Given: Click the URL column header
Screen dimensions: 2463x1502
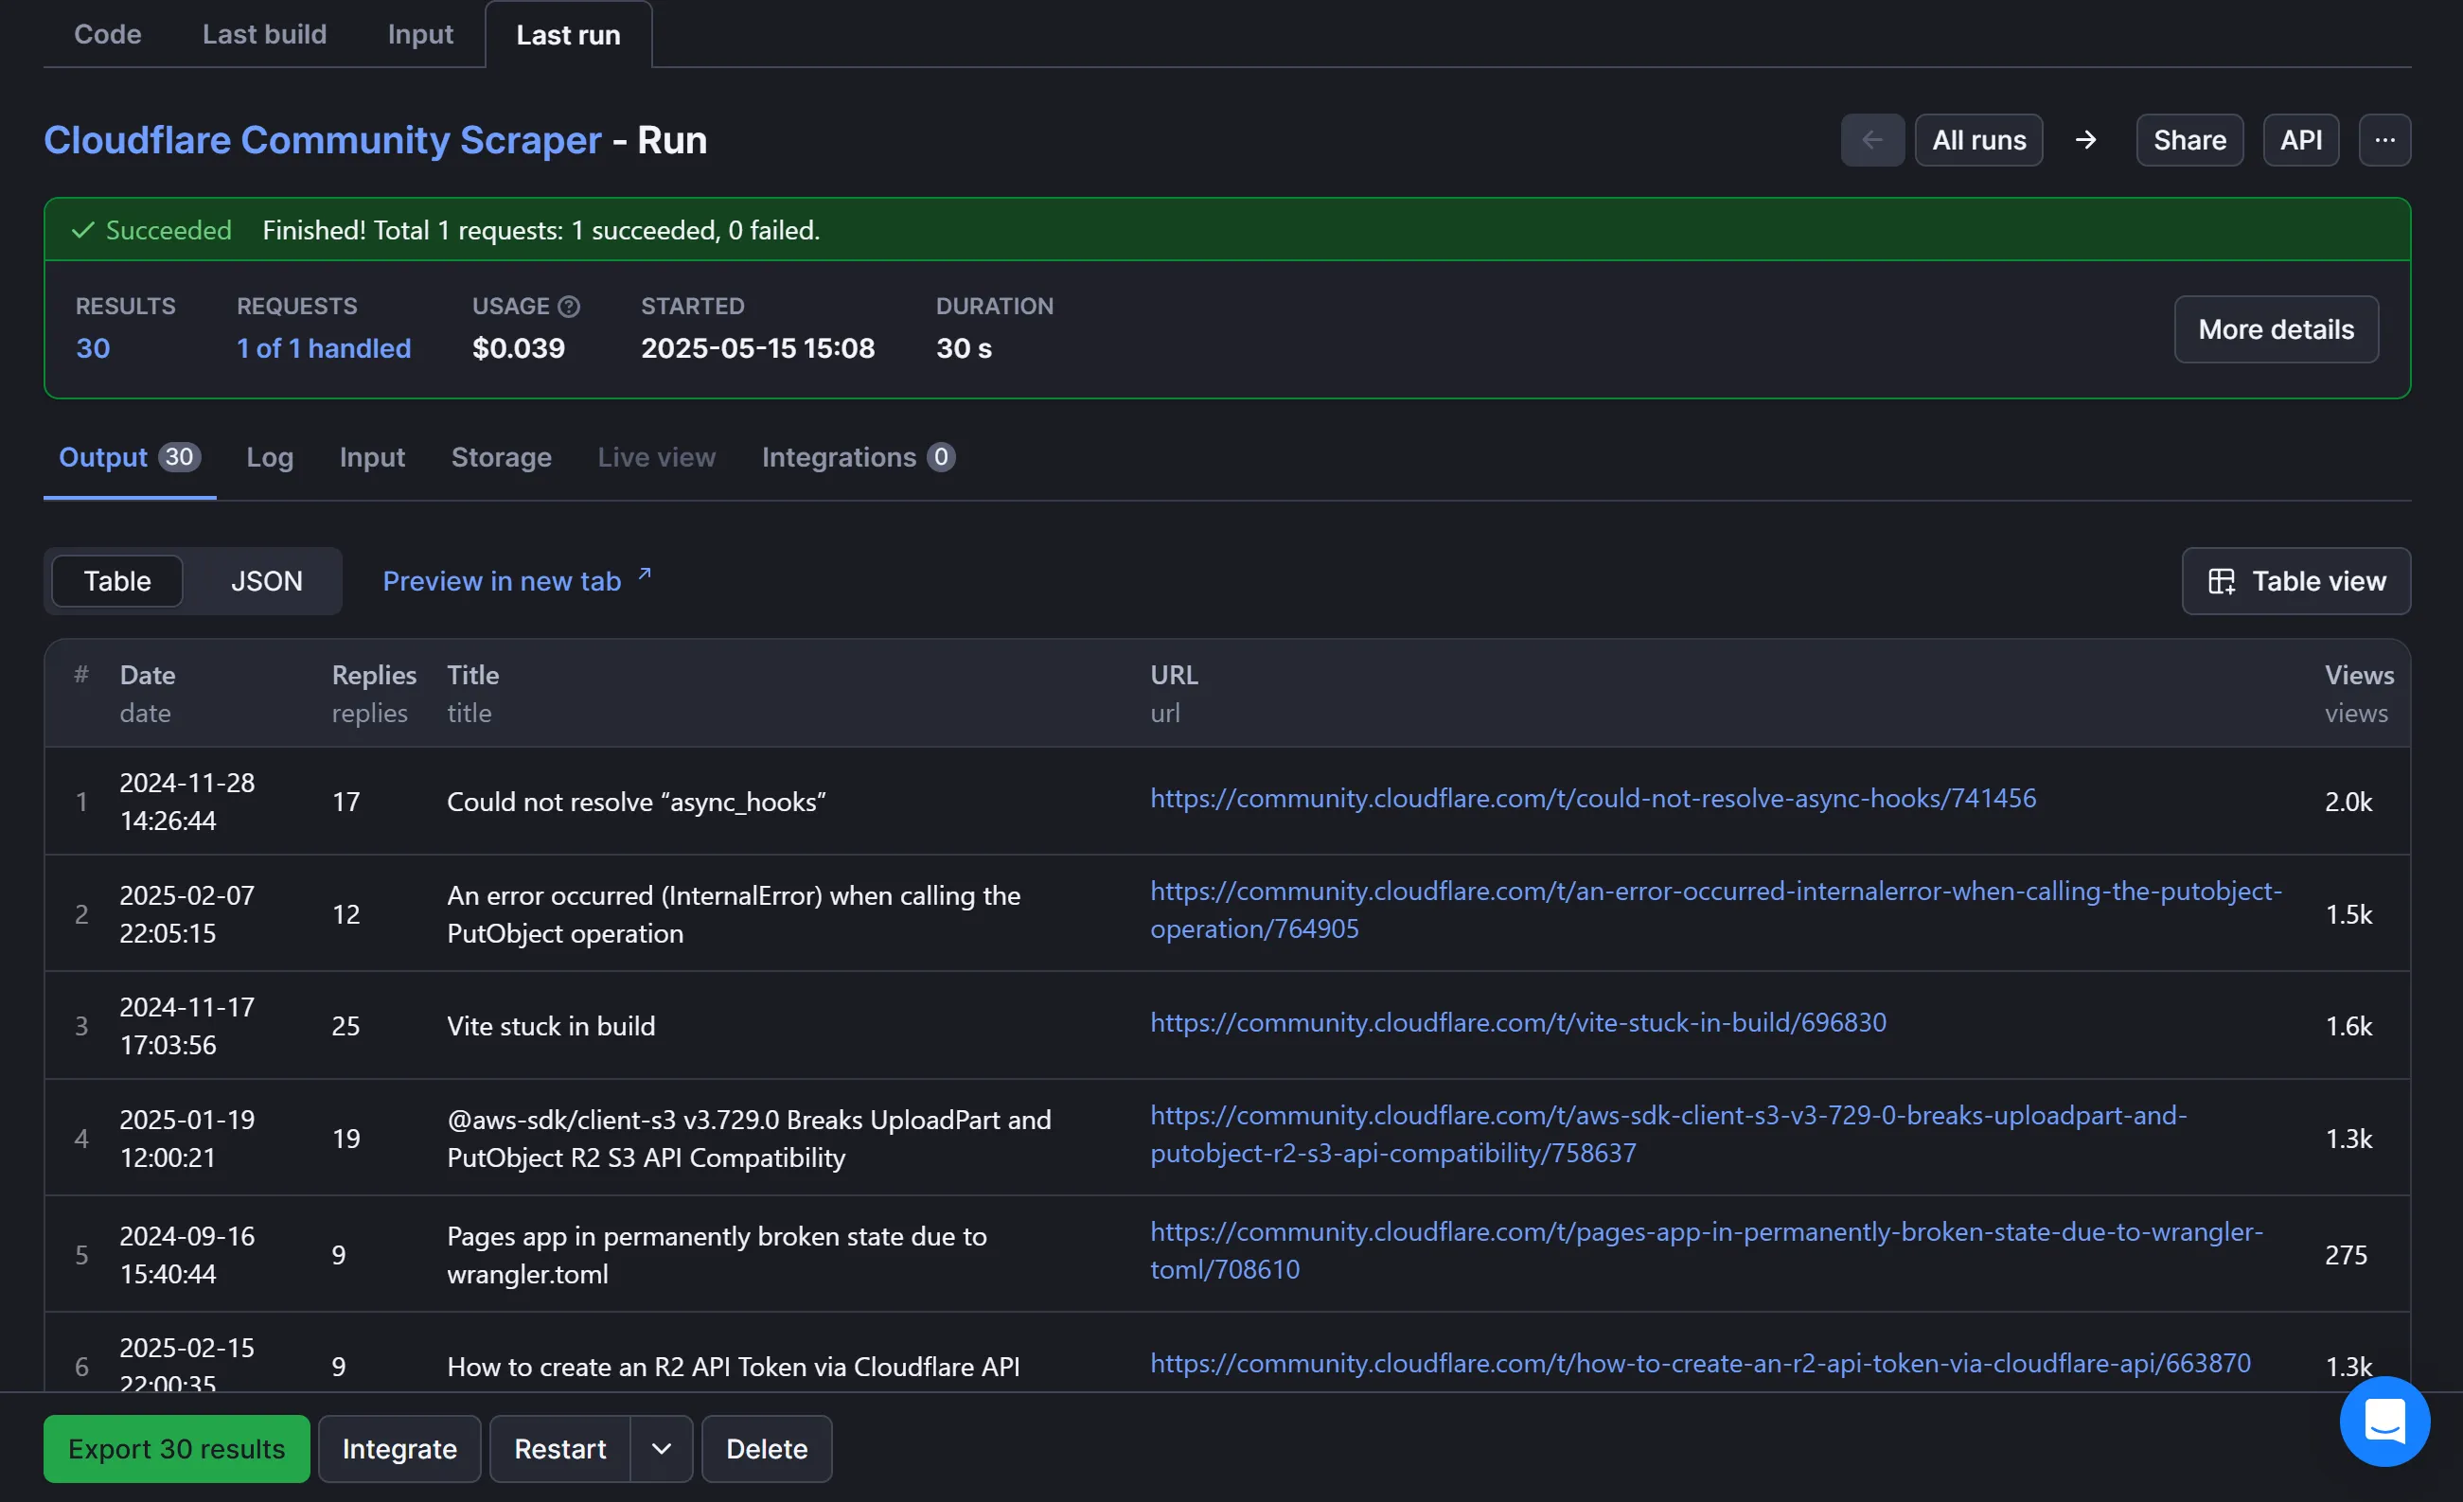Looking at the screenshot, I should coord(1174,675).
